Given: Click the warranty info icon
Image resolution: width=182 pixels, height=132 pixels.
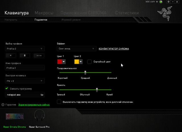Looking at the screenshot, I should [x=3, y=105].
